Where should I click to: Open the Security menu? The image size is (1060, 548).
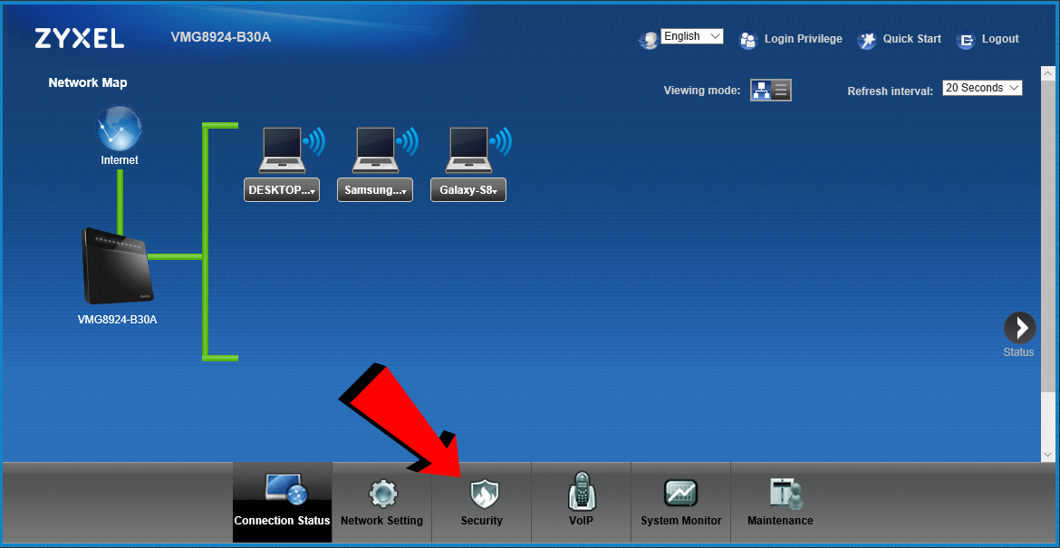tap(481, 502)
